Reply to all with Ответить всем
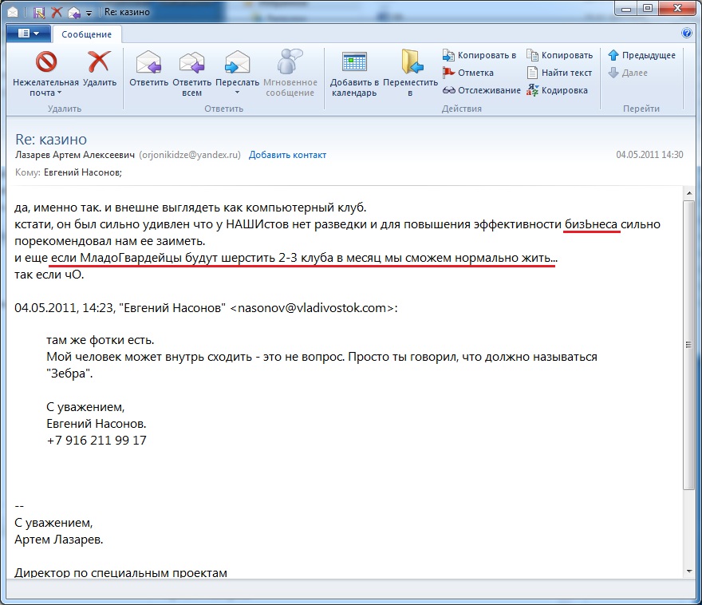 [x=191, y=62]
